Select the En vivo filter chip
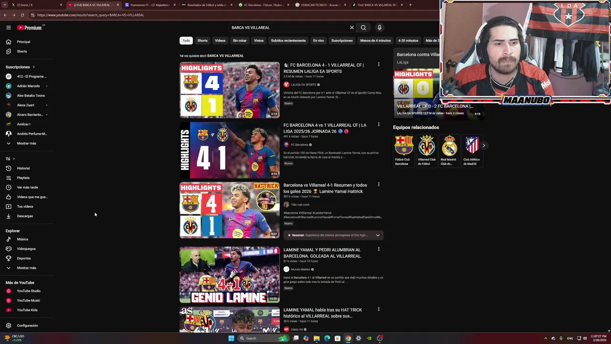The height and width of the screenshot is (344, 611). [x=318, y=41]
